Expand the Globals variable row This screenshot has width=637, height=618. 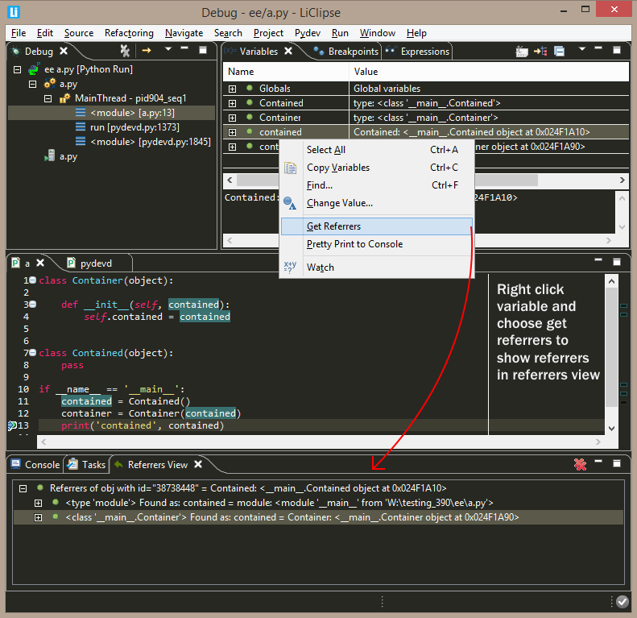point(233,89)
